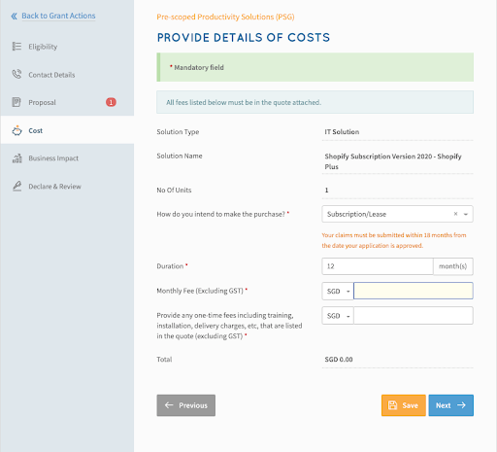Click the double-chevron back icon
The width and height of the screenshot is (497, 452).
[14, 16]
